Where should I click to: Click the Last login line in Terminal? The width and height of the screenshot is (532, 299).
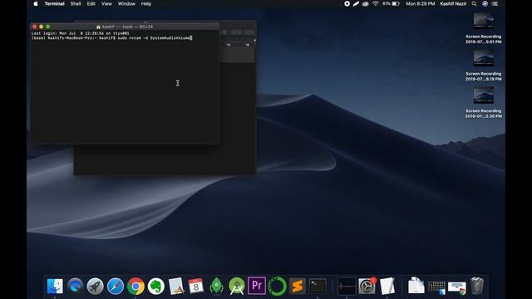point(81,33)
